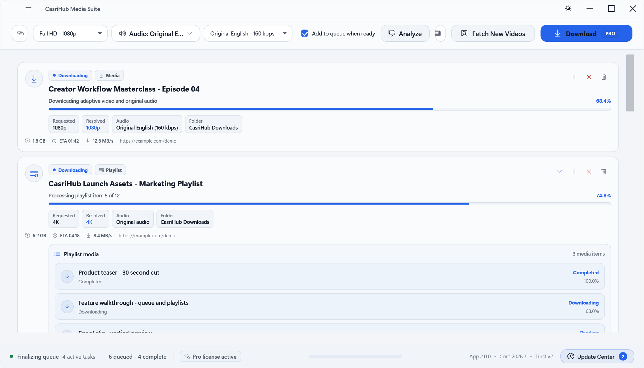Click the playlist icon of Marketing Playlist card

(34, 173)
